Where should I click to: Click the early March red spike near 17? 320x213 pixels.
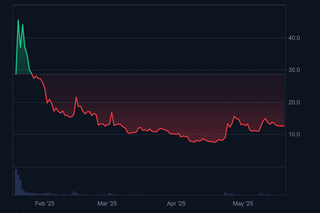[x=112, y=112]
